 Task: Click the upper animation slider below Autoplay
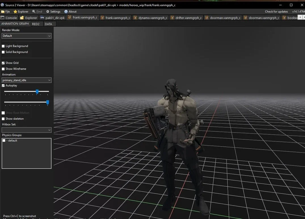click(x=26, y=92)
